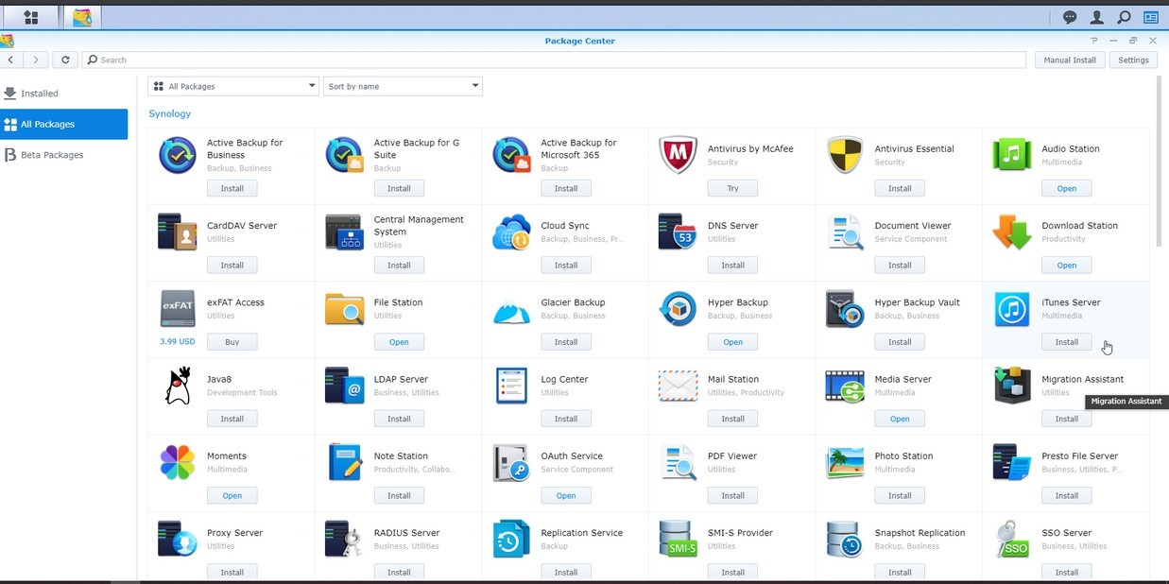Image resolution: width=1169 pixels, height=584 pixels.
Task: Click the notifications chat bubble icon
Action: point(1070,17)
